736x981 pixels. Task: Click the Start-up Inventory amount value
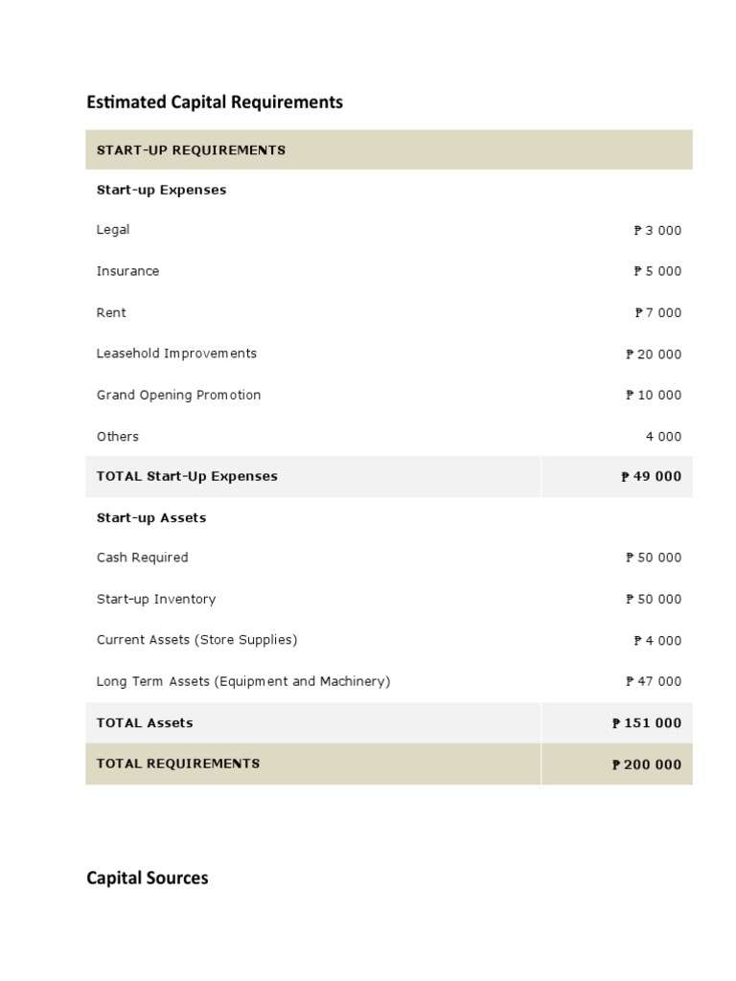(654, 600)
